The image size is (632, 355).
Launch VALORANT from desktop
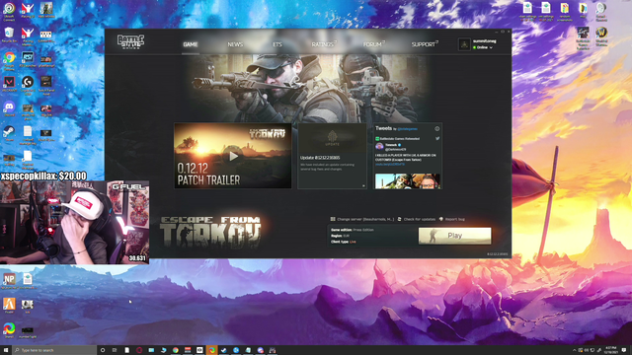9,84
